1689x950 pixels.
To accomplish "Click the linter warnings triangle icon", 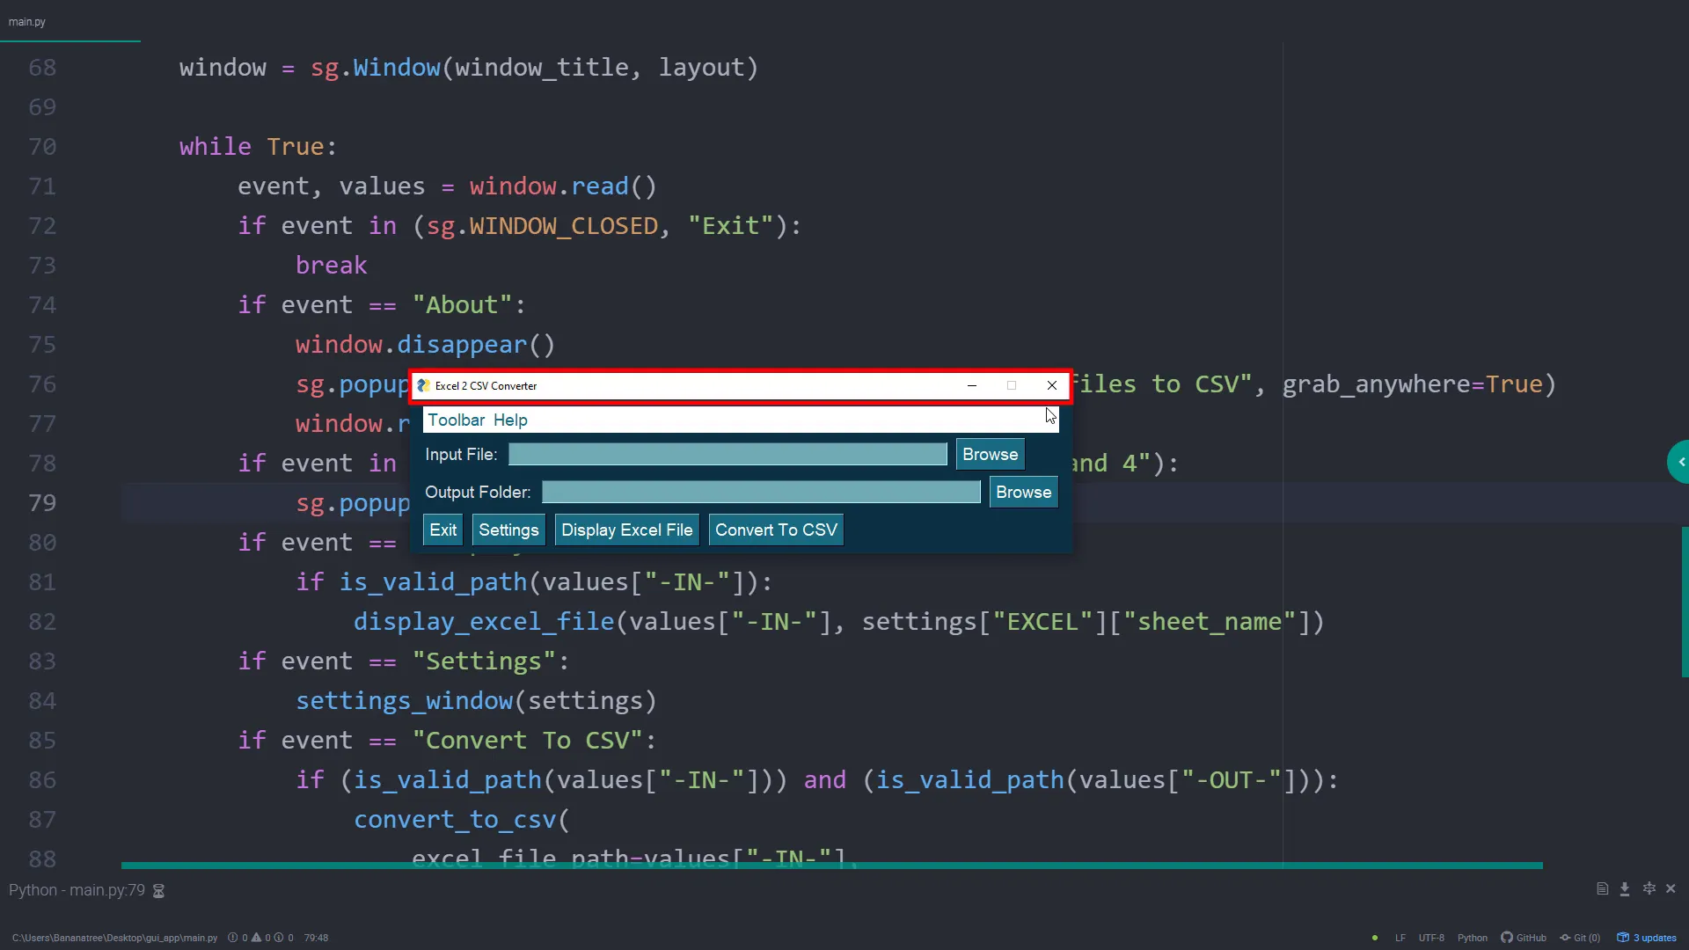I will pos(256,938).
